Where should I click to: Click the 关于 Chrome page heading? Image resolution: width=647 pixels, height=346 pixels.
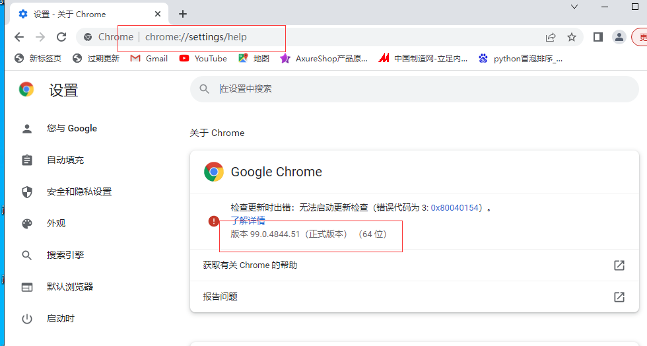pyautogui.click(x=217, y=133)
